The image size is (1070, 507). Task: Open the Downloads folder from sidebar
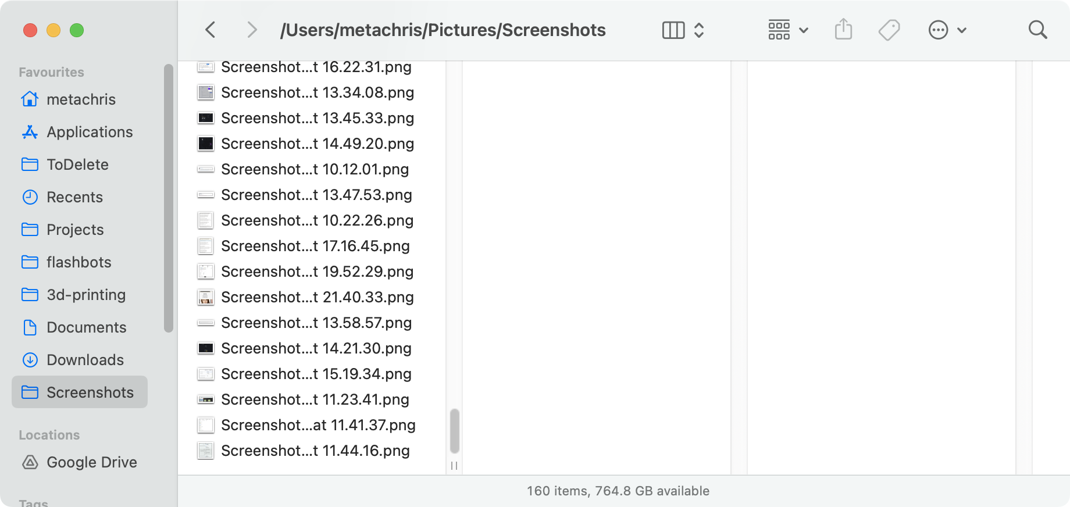click(x=84, y=360)
